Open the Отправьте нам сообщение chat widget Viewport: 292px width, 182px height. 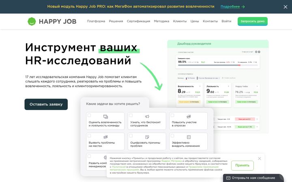tap(253, 178)
